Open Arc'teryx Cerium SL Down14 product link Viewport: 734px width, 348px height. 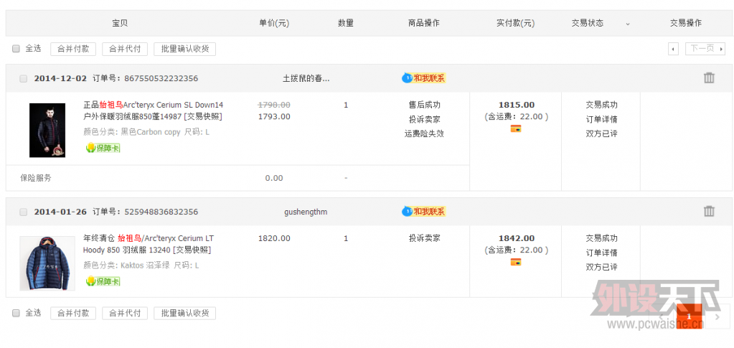pos(153,110)
